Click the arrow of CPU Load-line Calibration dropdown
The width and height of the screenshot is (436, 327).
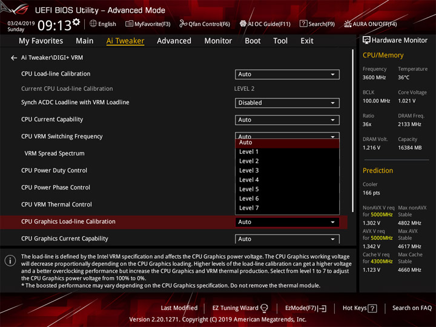click(x=332, y=74)
